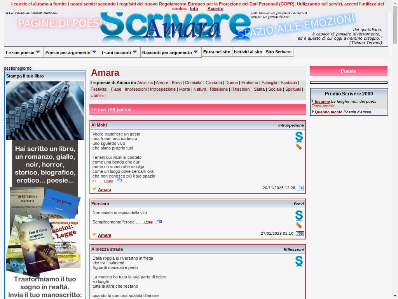This screenshot has height=299, width=398.
Task: Open the Entra nel sito menu item
Action: click(x=216, y=52)
